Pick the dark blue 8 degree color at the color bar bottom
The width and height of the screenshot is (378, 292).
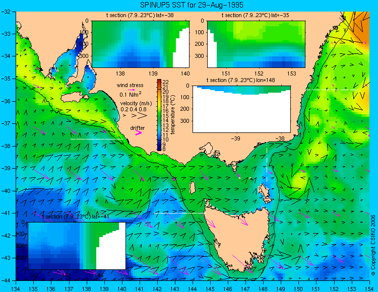click(159, 149)
